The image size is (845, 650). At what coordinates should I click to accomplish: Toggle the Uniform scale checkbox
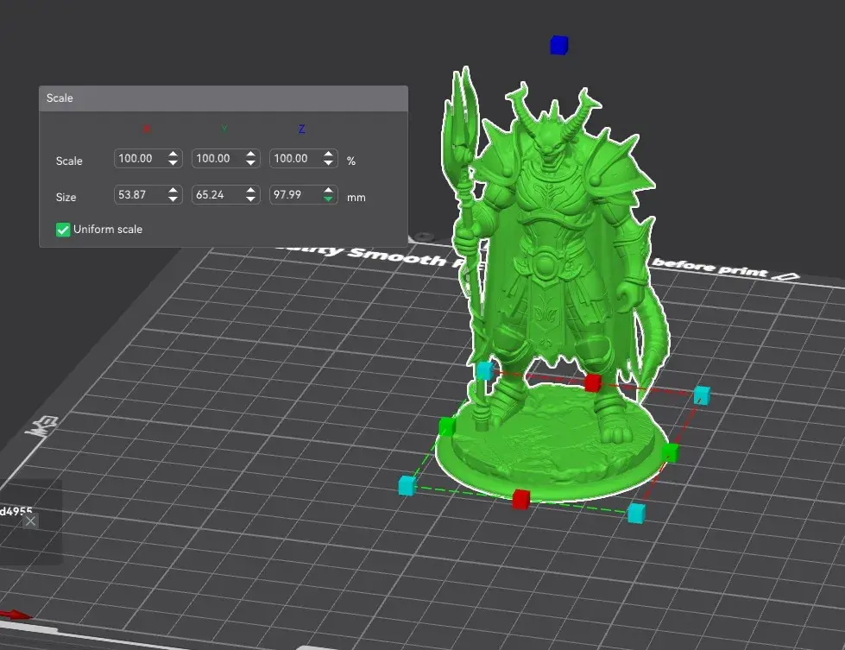pyautogui.click(x=63, y=230)
